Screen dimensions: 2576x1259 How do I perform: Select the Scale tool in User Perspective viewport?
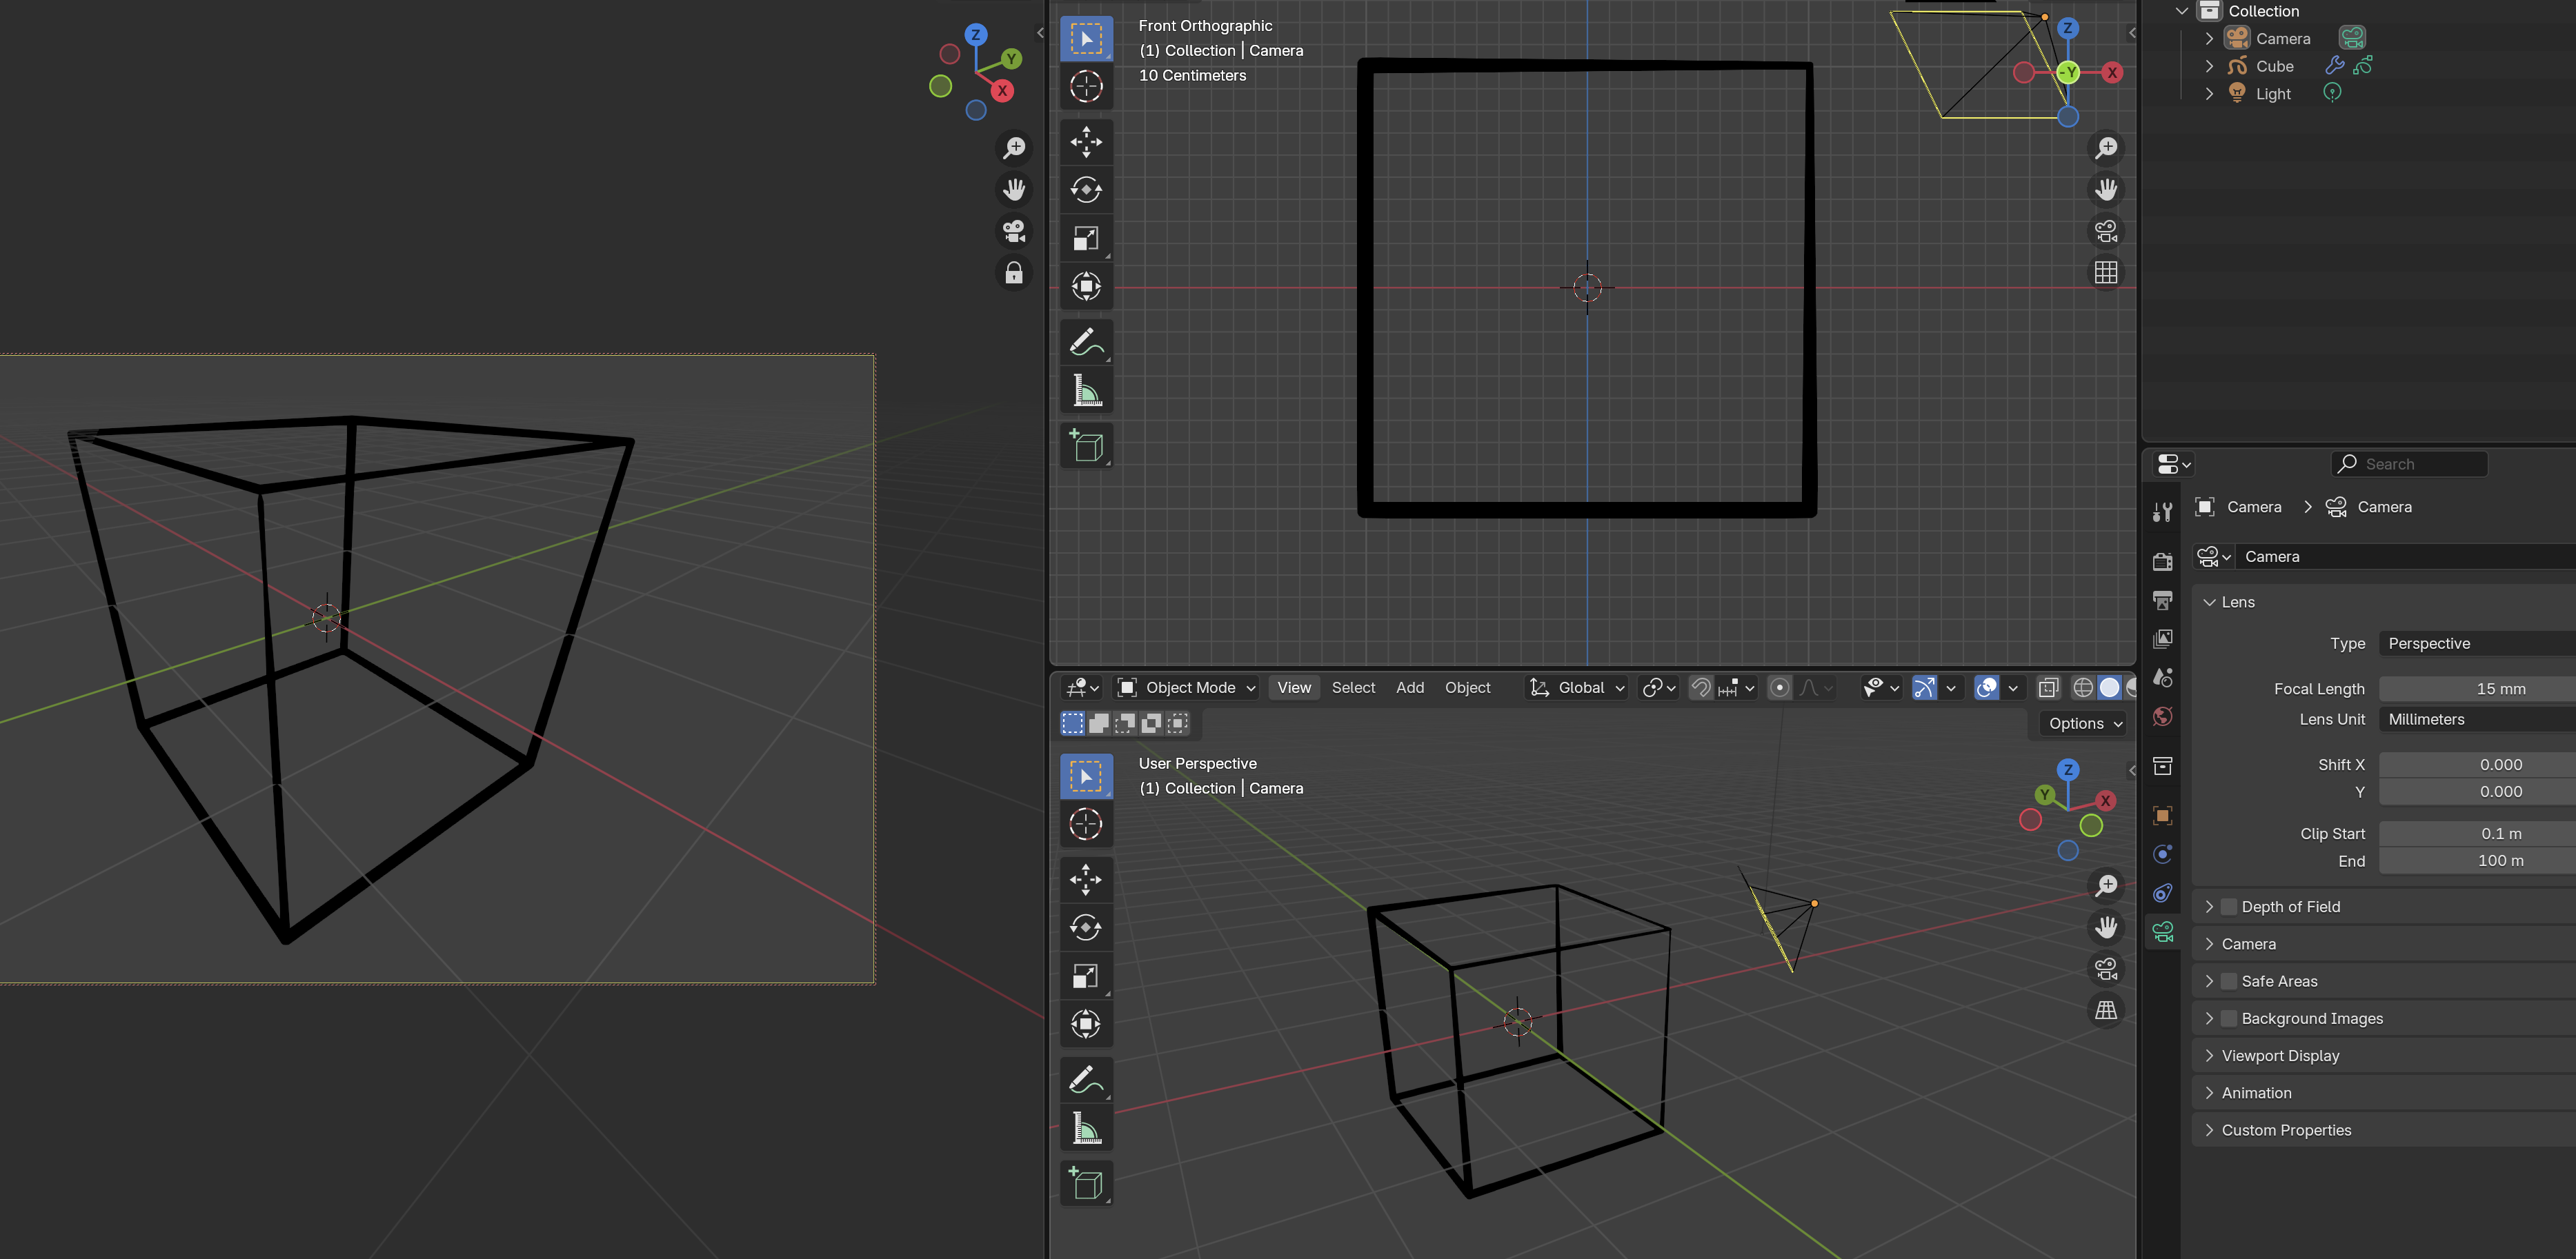pyautogui.click(x=1086, y=976)
